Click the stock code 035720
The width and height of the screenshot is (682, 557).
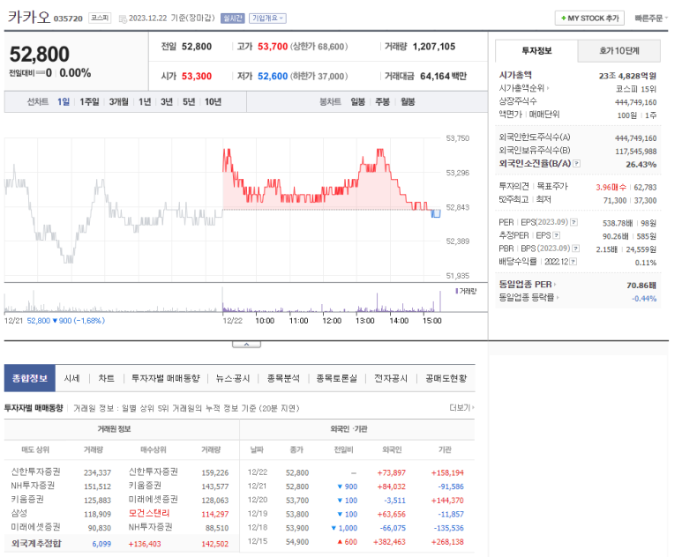pos(68,19)
